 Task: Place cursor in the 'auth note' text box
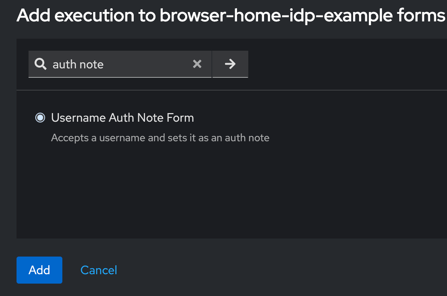pos(113,64)
